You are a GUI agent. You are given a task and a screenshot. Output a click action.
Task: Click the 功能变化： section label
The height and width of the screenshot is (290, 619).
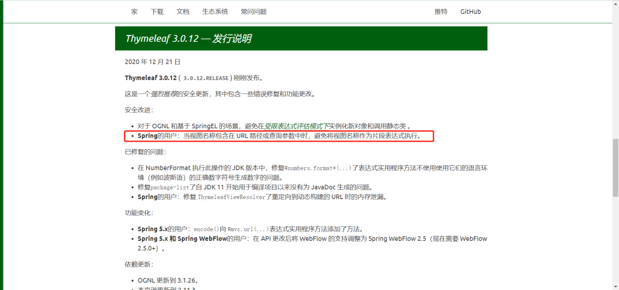coord(139,213)
